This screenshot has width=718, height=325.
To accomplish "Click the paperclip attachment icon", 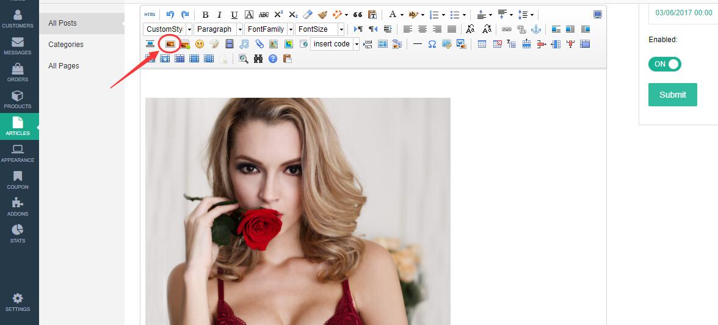I will tap(259, 44).
